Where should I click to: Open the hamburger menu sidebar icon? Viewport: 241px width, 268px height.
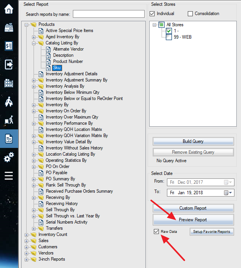click(x=9, y=176)
